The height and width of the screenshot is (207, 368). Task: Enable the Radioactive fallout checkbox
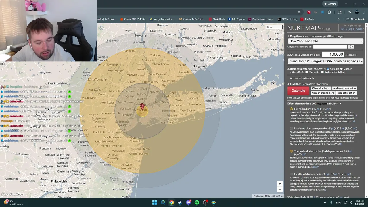[323, 72]
